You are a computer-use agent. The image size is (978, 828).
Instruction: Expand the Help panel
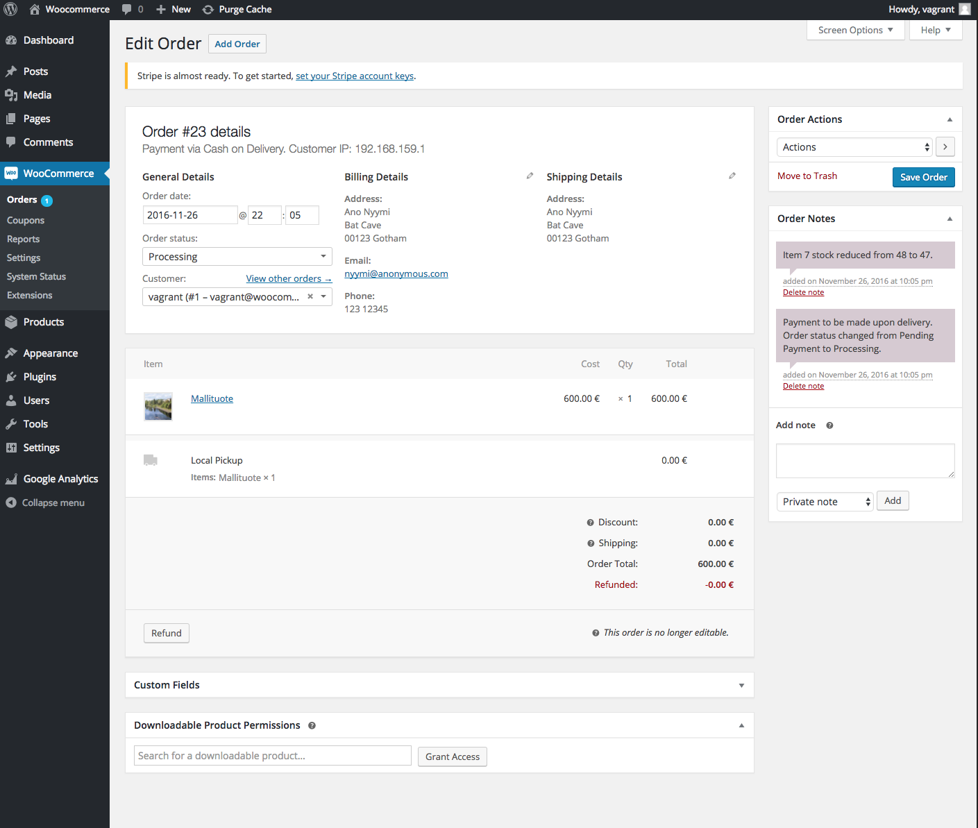click(x=936, y=30)
